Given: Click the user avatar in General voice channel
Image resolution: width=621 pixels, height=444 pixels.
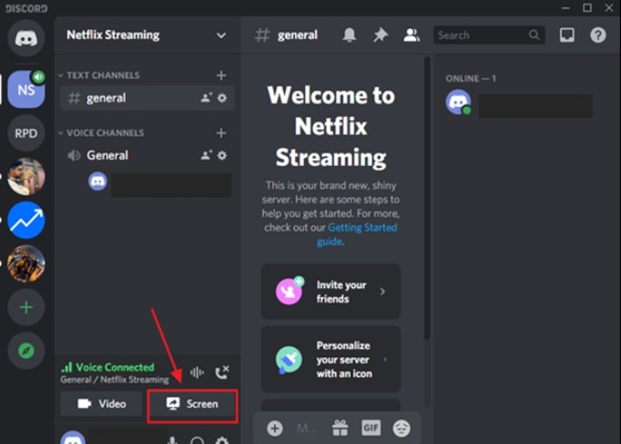Looking at the screenshot, I should pos(97,181).
